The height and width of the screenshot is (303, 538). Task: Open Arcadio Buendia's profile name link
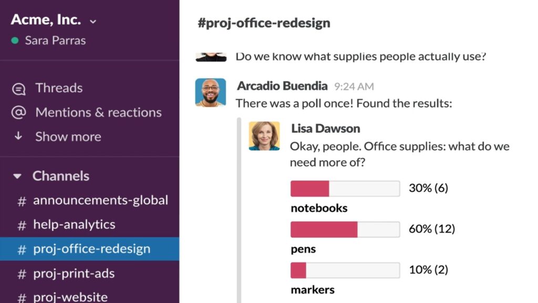point(282,86)
